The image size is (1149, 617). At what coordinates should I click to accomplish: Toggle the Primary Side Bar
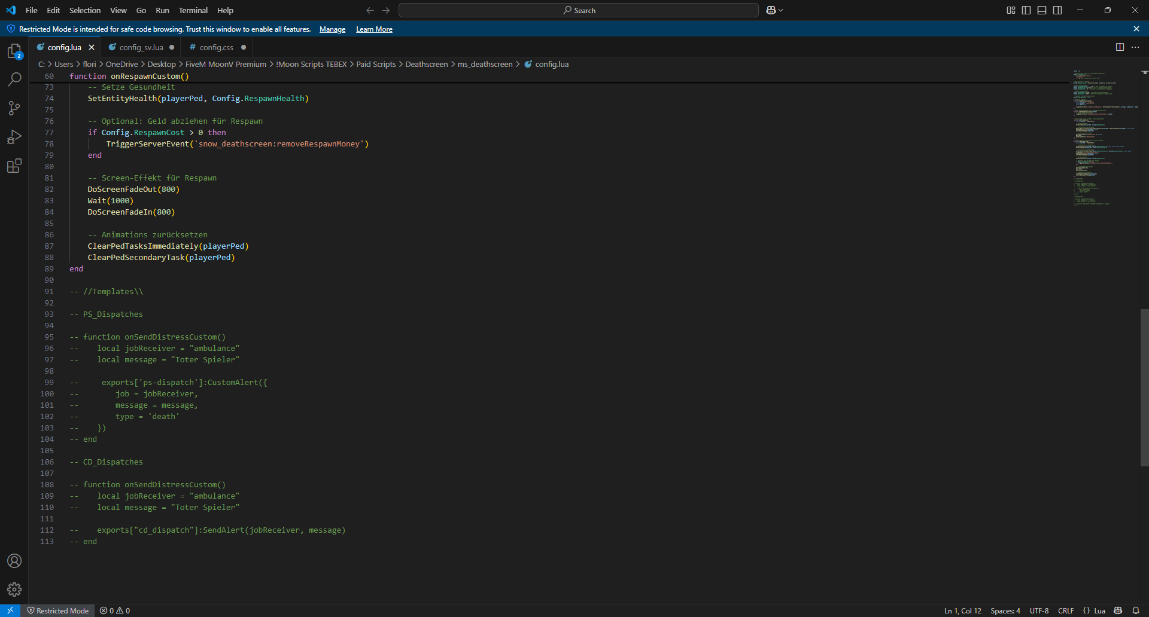point(1026,10)
